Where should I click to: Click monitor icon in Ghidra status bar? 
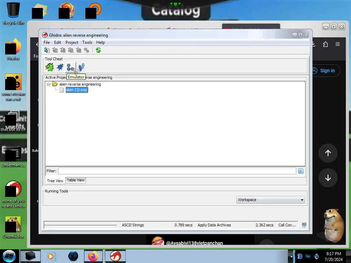click(x=304, y=225)
